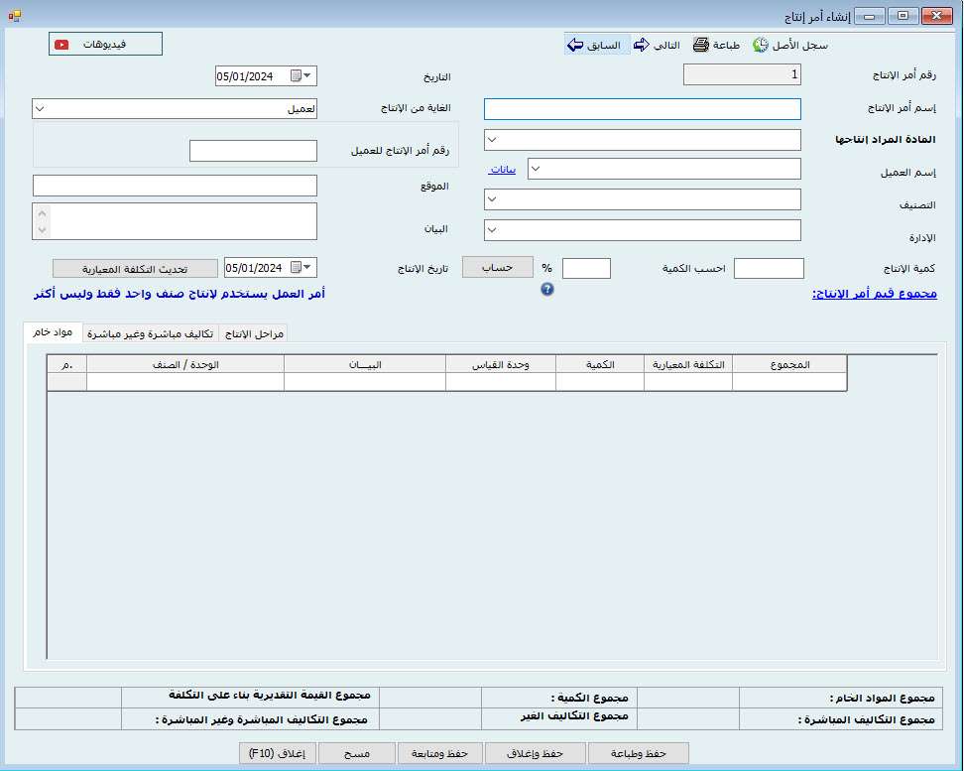Open the YouTube videos (فيديوهات) button
Screen dimensions: 964x771
pos(106,45)
